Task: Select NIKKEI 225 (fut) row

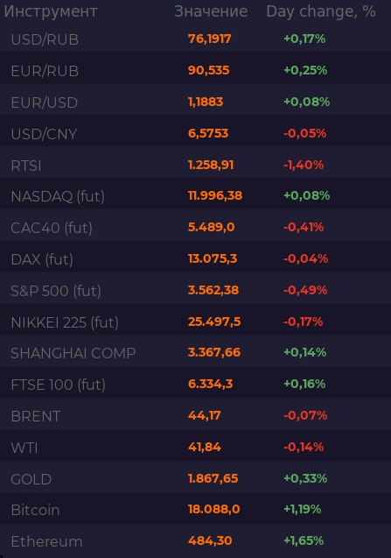Action: (x=196, y=322)
